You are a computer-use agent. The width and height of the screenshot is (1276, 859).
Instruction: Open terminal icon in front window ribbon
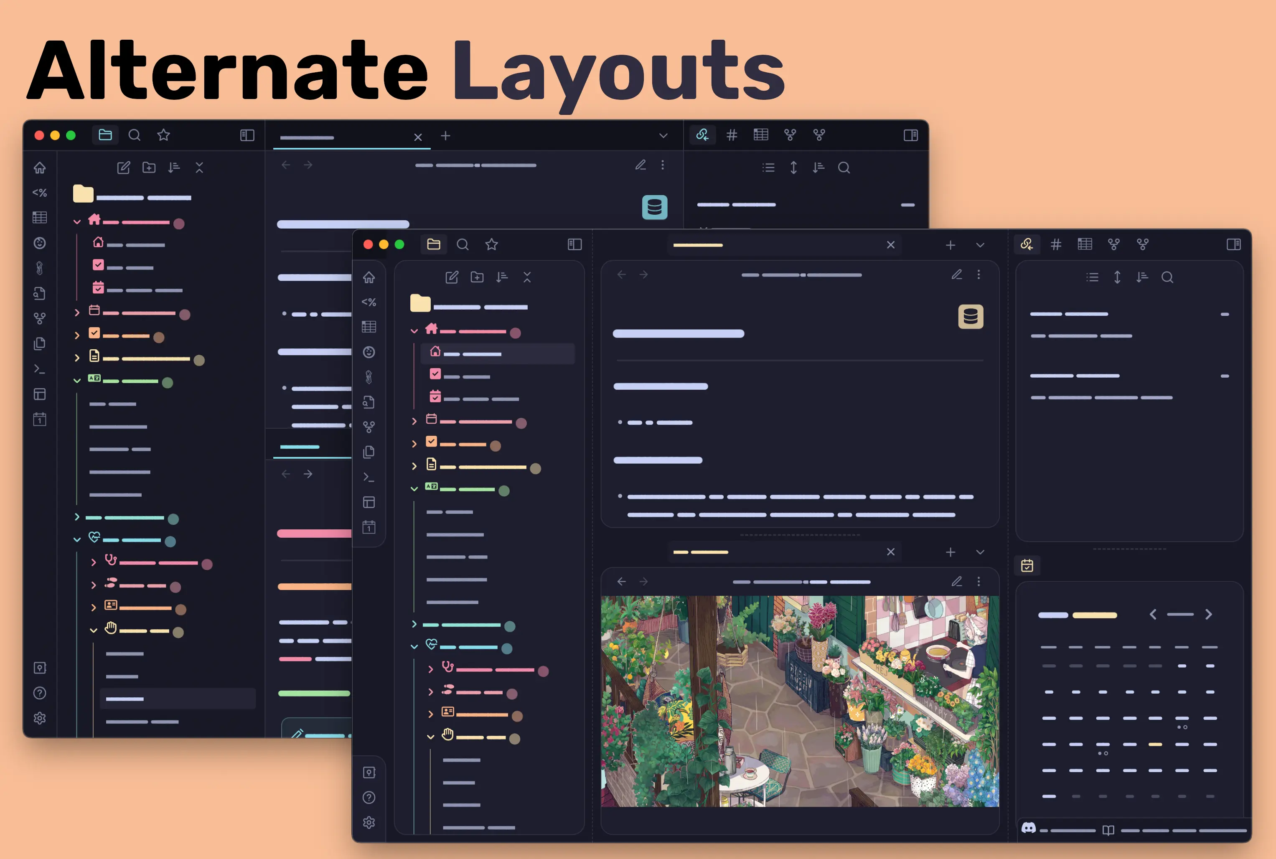click(369, 478)
